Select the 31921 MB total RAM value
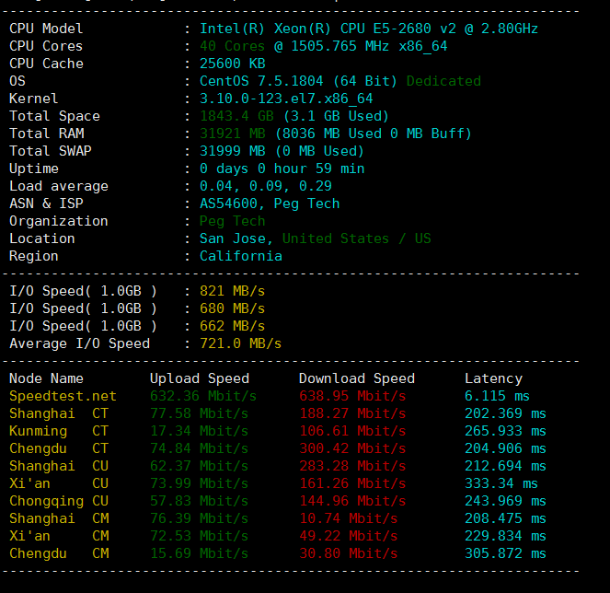The height and width of the screenshot is (593, 610). pyautogui.click(x=234, y=134)
